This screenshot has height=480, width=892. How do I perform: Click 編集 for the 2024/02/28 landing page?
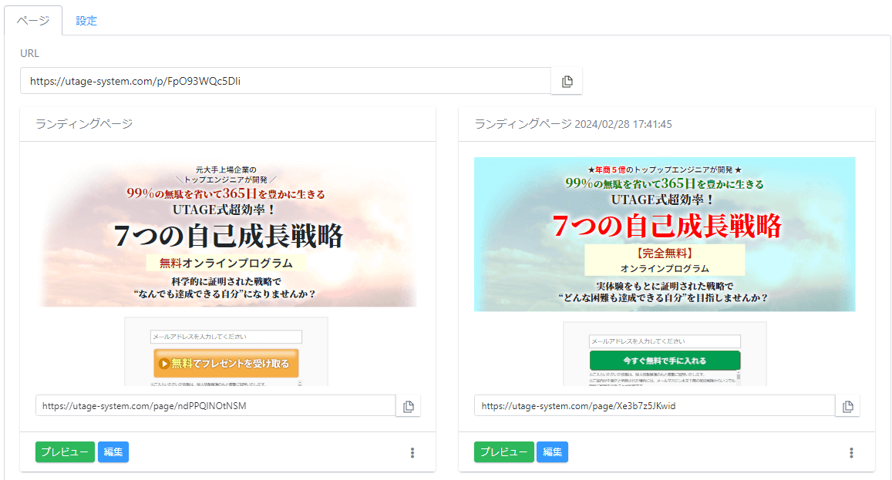(552, 452)
